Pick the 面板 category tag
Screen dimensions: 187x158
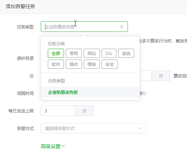pyautogui.click(x=92, y=64)
